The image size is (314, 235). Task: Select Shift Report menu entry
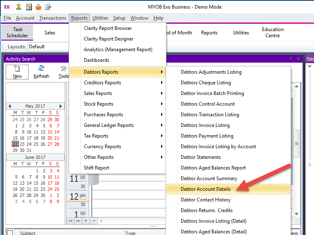[117, 167]
